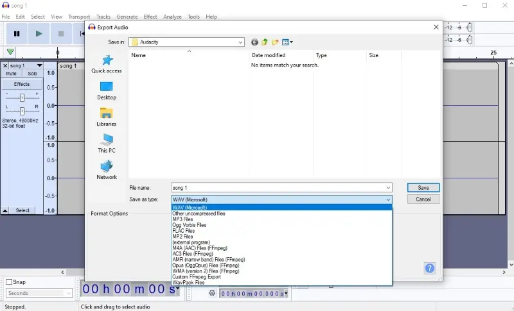Click the track Select button
This screenshot has width=514, height=311.
click(x=22, y=210)
